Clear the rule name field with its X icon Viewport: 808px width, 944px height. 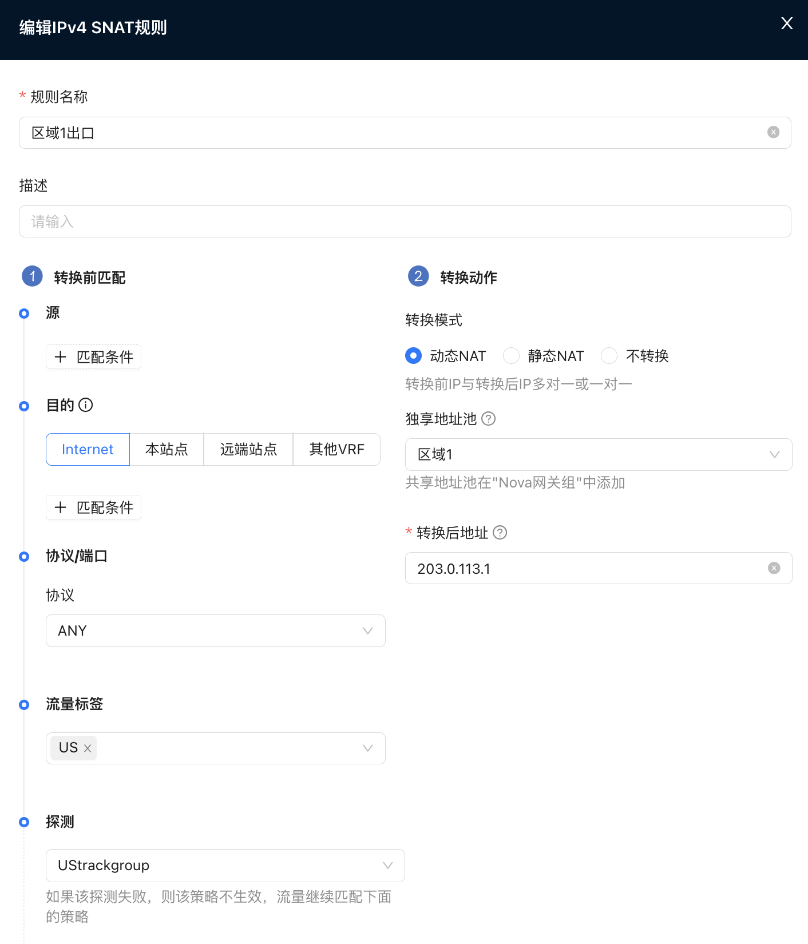(773, 132)
